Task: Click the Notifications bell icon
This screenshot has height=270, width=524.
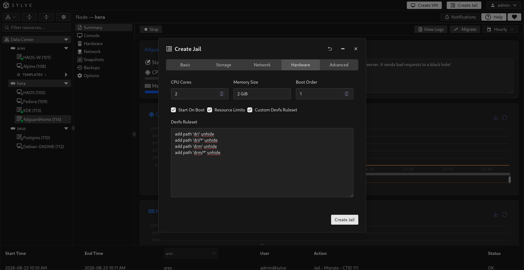Action: point(447,17)
